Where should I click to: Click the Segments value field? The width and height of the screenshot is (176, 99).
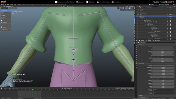click(x=163, y=66)
